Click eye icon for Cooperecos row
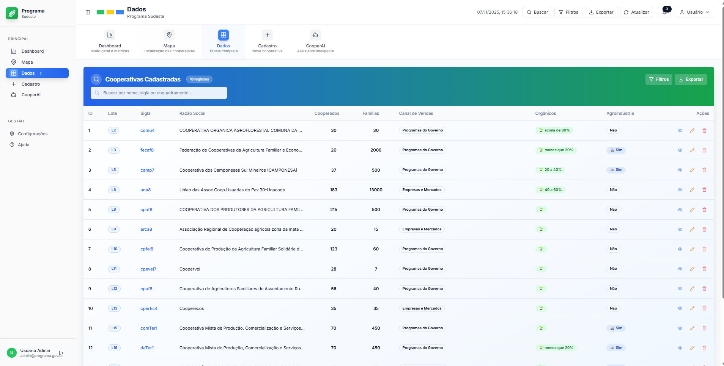The image size is (724, 366). pos(680,308)
